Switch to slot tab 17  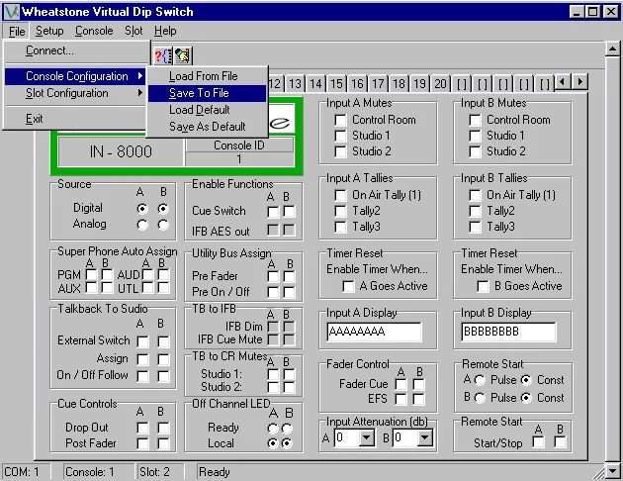[x=378, y=84]
